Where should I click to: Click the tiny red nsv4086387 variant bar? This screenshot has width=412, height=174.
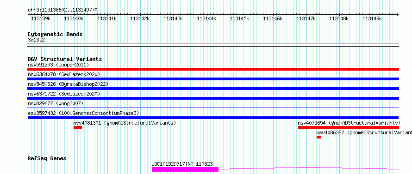(x=319, y=137)
